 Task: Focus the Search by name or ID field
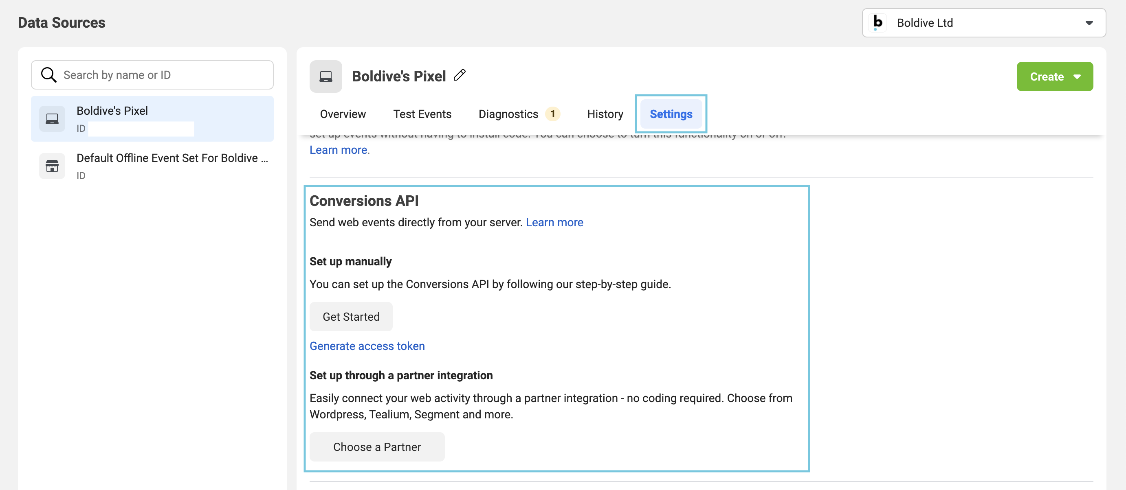(x=152, y=74)
